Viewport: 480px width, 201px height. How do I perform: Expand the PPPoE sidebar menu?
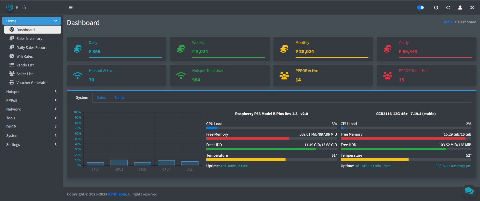pyautogui.click(x=32, y=100)
